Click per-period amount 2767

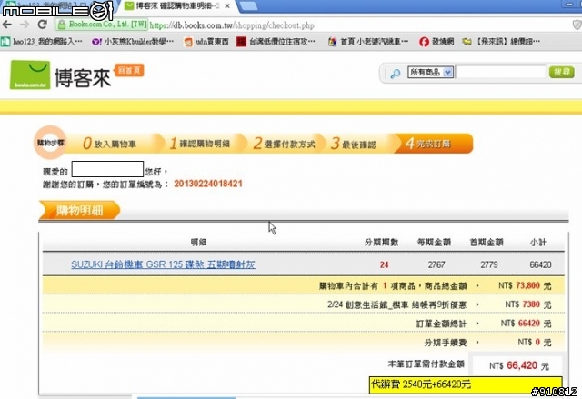(436, 264)
